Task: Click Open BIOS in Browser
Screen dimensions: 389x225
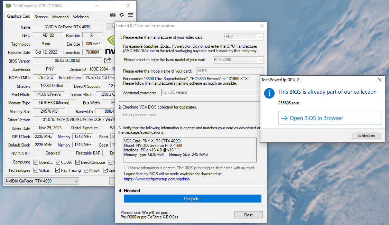Action: pos(330,118)
